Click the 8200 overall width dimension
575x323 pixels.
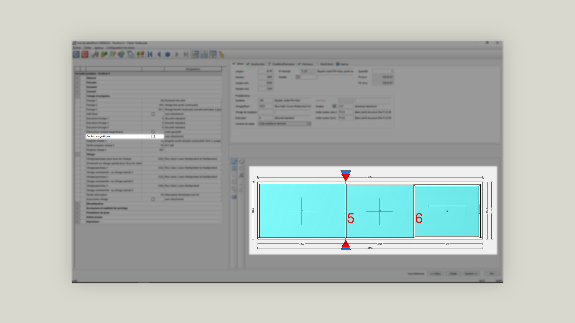370,248
